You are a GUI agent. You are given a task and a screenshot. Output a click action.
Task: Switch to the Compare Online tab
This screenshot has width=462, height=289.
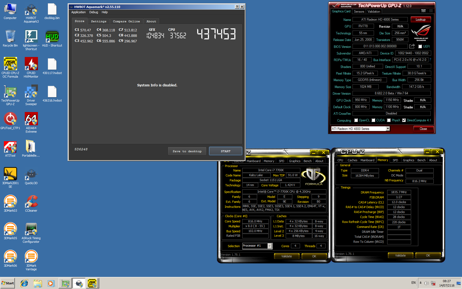tap(126, 21)
